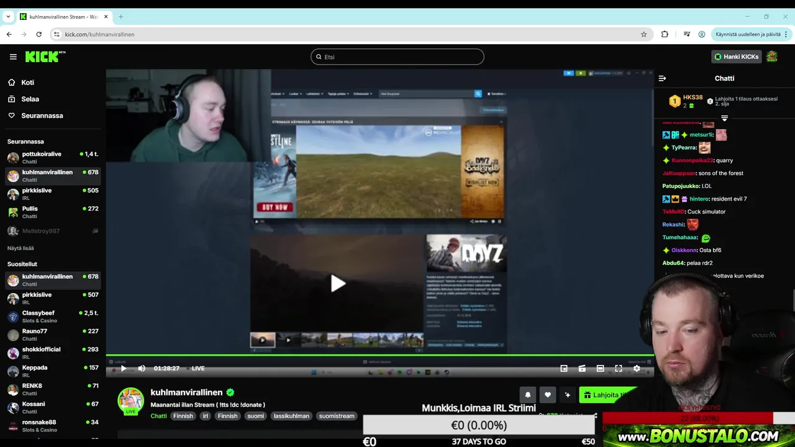Enable mini player mode icon
795x447 pixels.
(564, 368)
